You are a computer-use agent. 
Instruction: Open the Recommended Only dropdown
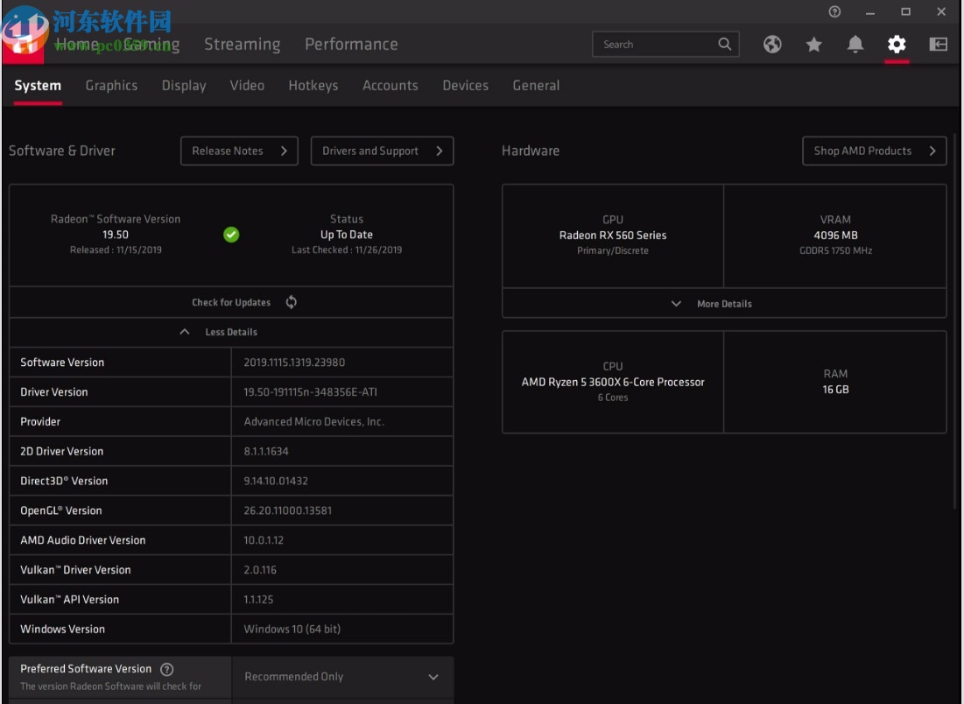pos(342,676)
